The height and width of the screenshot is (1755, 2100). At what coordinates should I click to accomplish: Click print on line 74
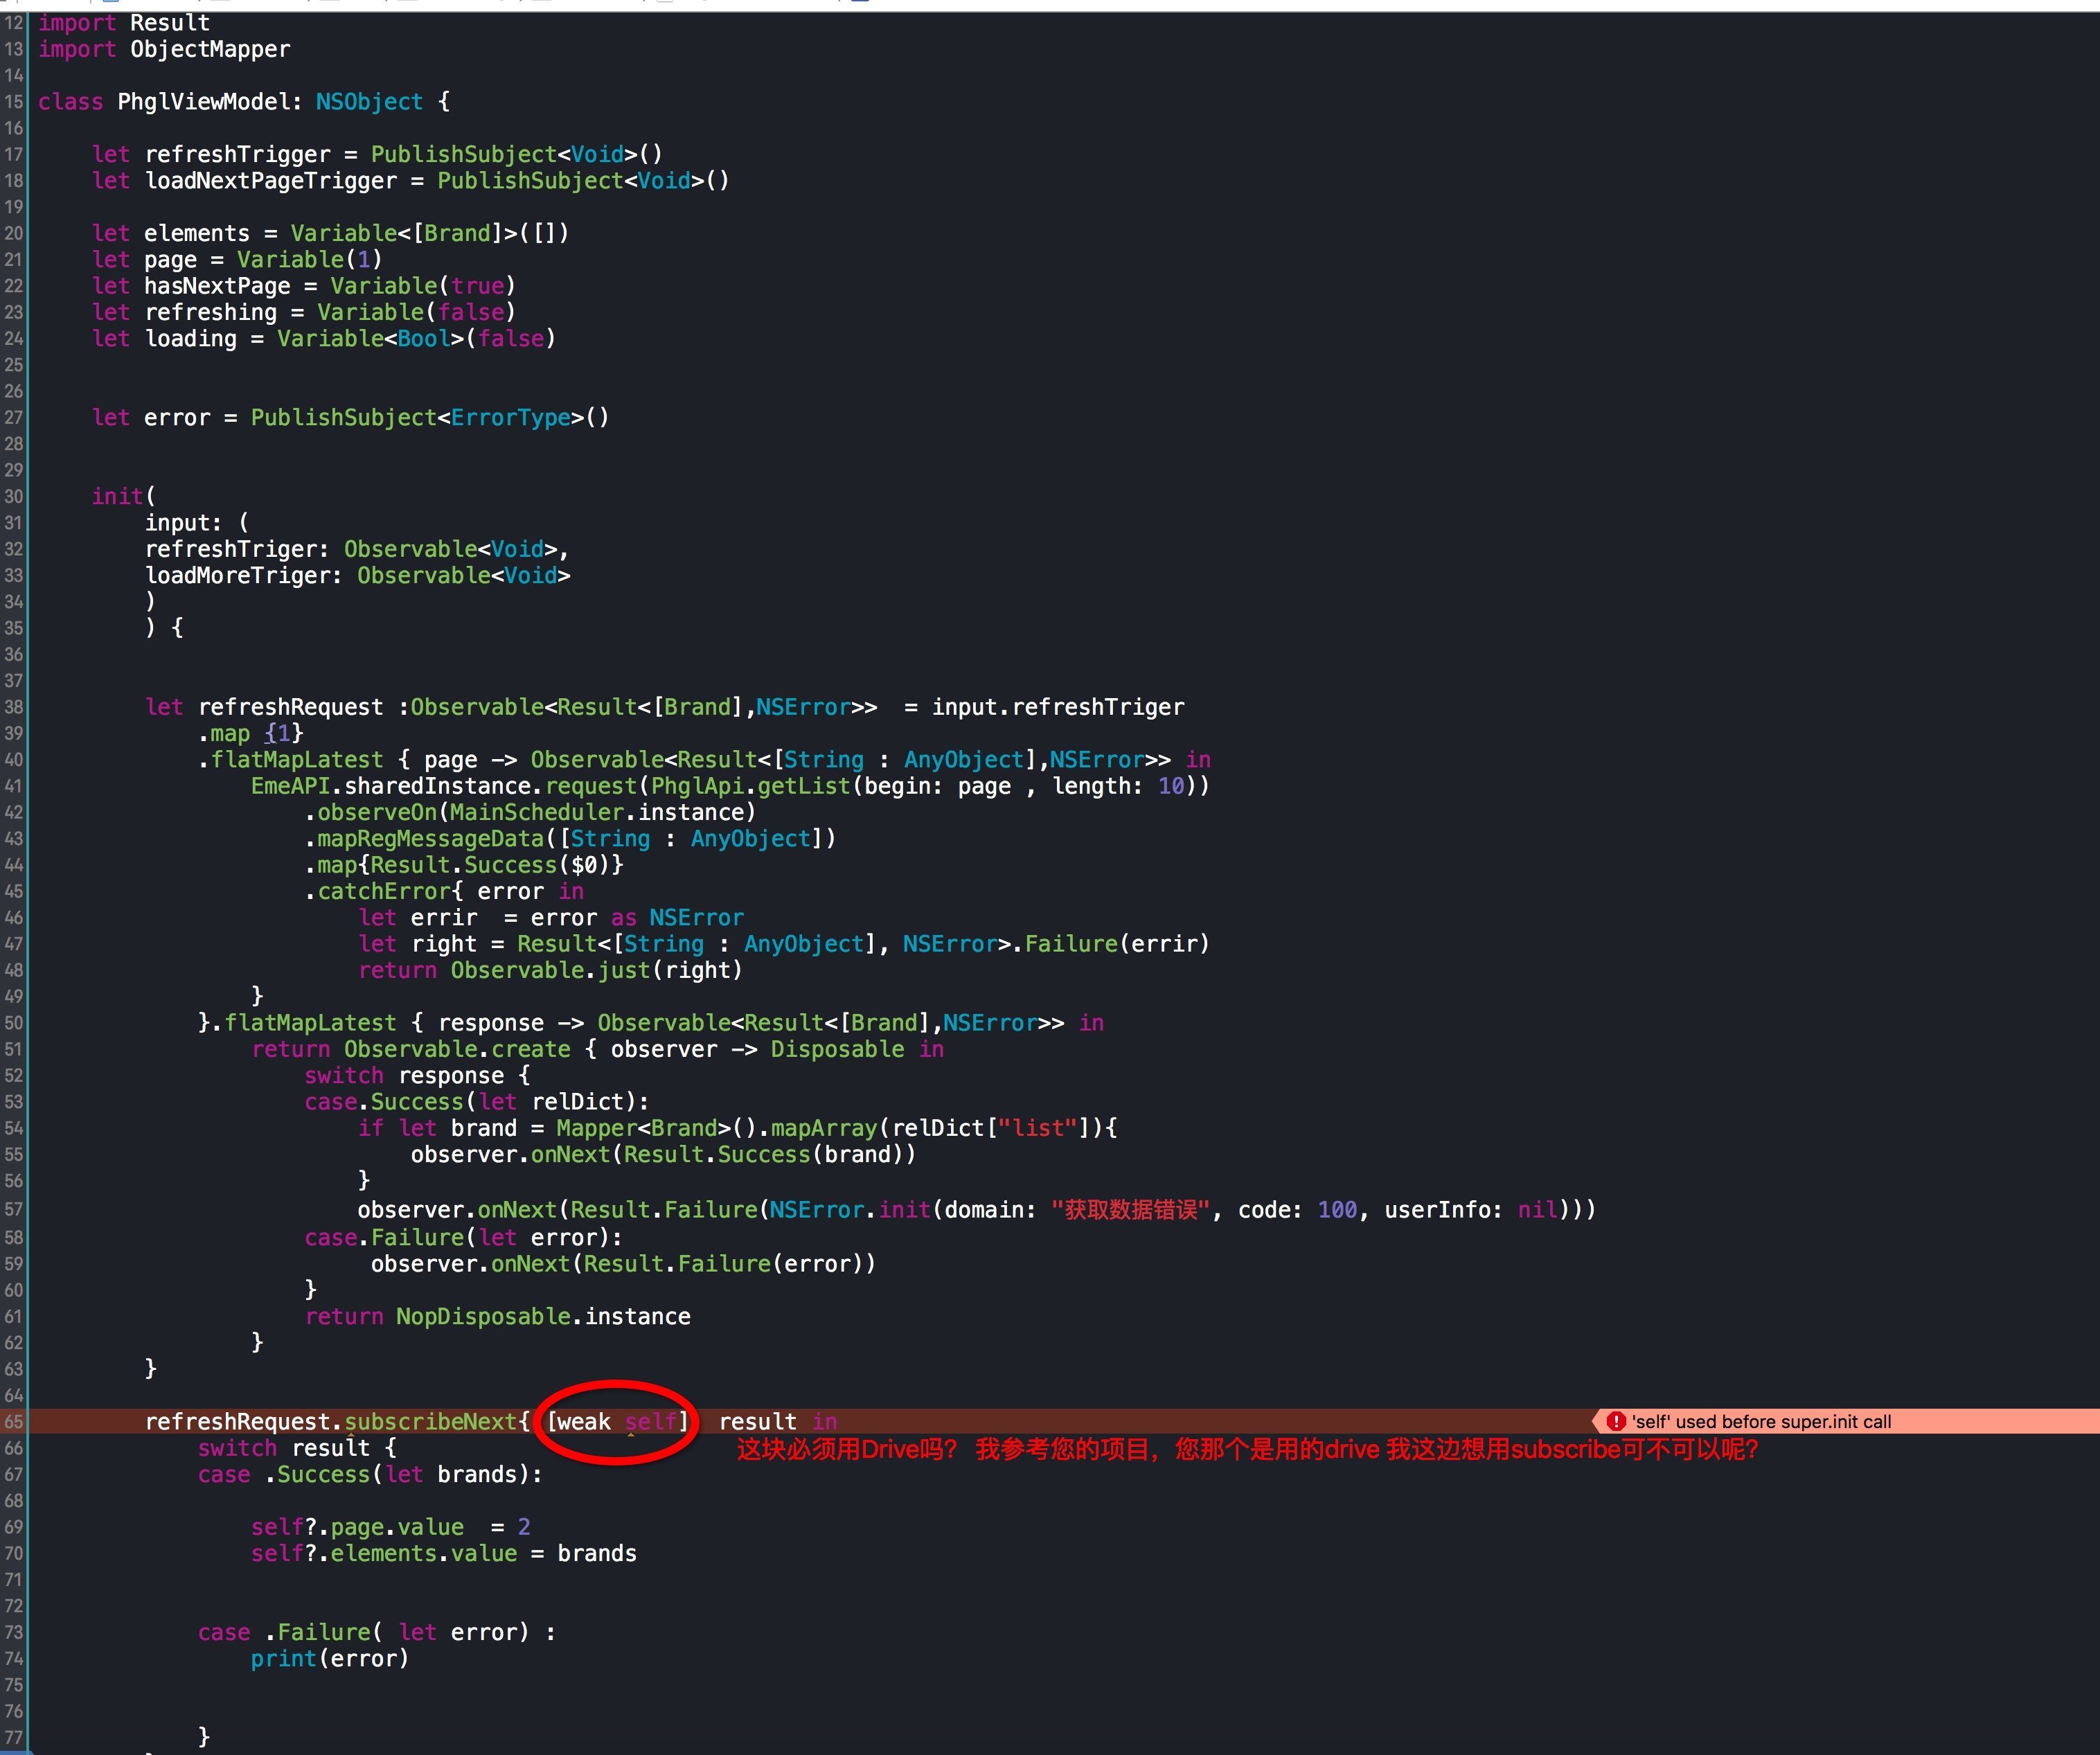(x=283, y=1658)
